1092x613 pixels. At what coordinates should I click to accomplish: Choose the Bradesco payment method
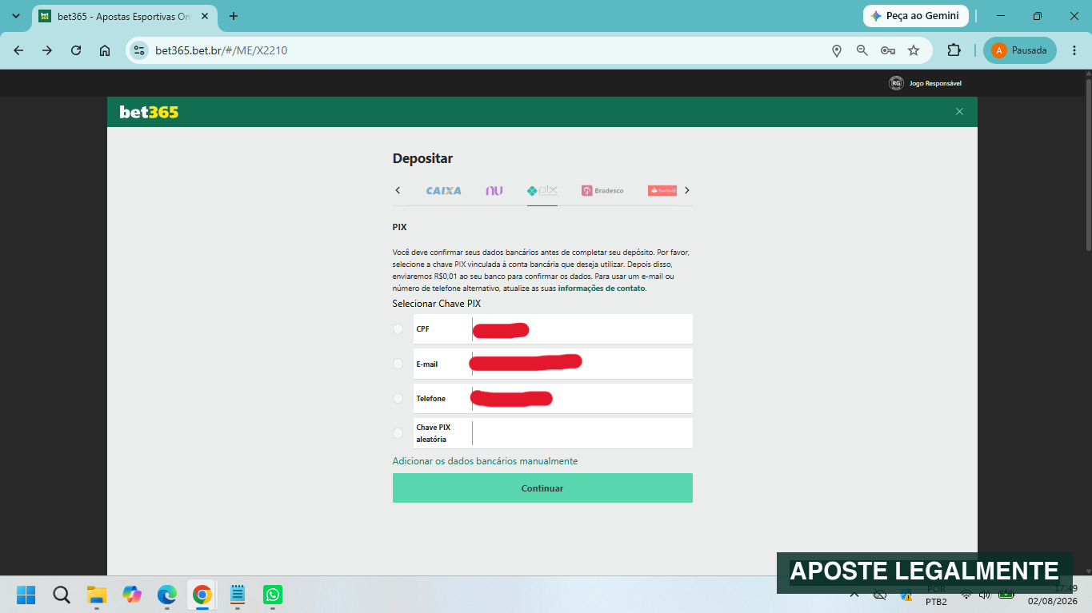coord(602,190)
